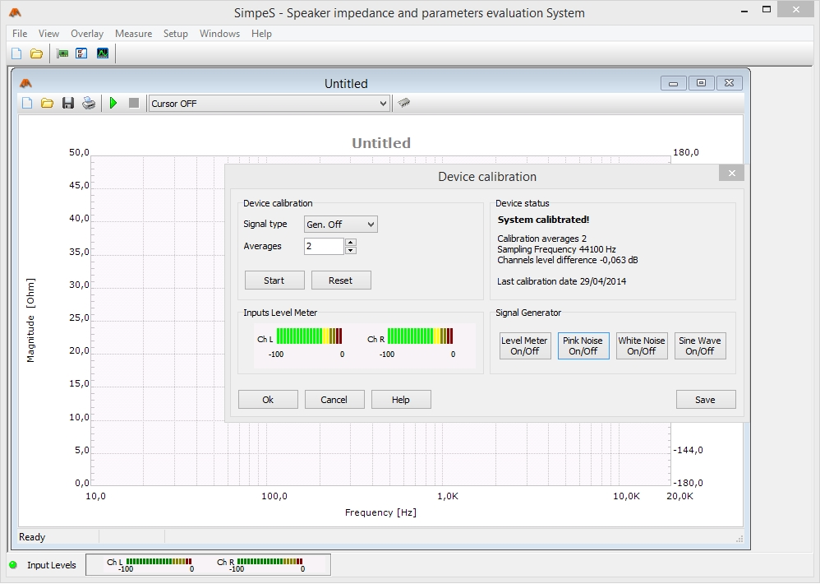This screenshot has width=820, height=584.
Task: Expand the Signal type Gen. Off dropdown
Action: click(371, 225)
